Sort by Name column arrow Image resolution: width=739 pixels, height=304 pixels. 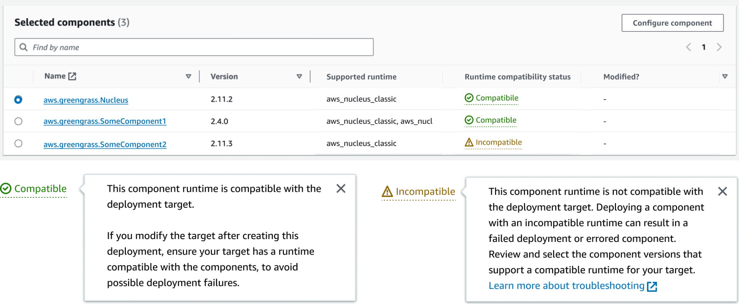coord(188,76)
